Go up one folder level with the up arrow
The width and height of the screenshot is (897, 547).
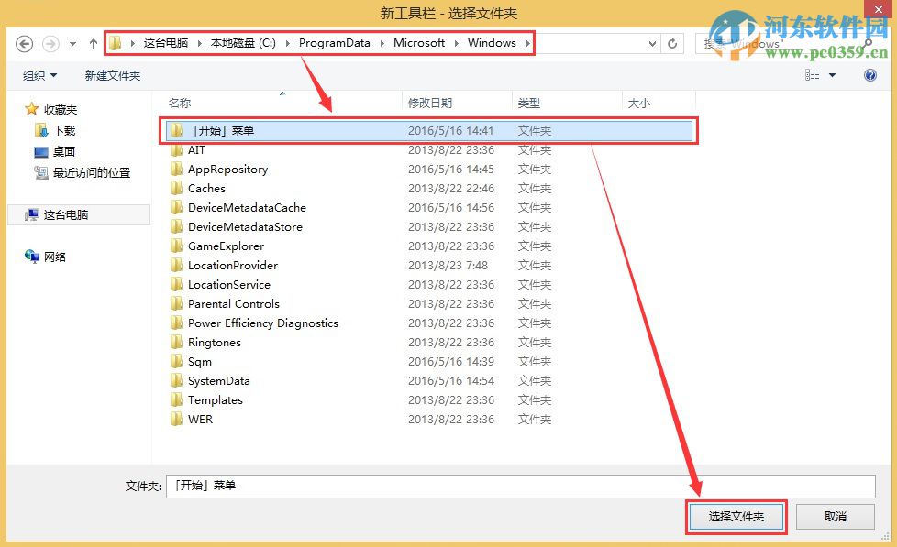coord(93,42)
